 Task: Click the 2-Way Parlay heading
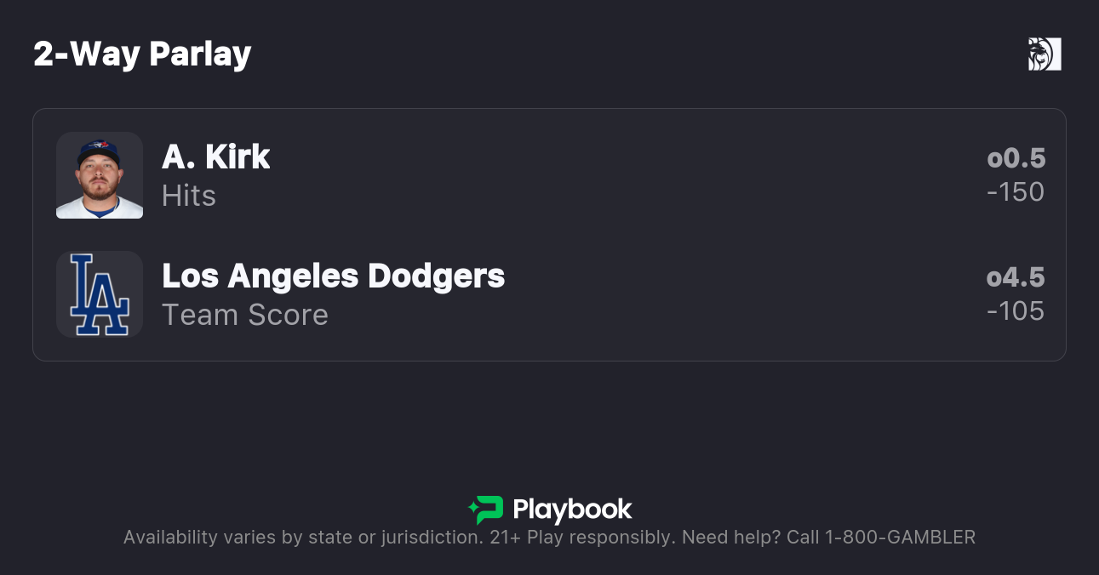(142, 54)
